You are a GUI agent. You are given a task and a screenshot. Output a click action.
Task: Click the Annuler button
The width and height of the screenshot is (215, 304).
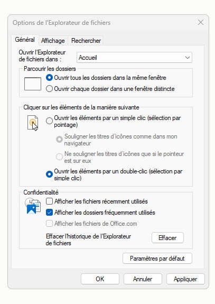(143, 279)
